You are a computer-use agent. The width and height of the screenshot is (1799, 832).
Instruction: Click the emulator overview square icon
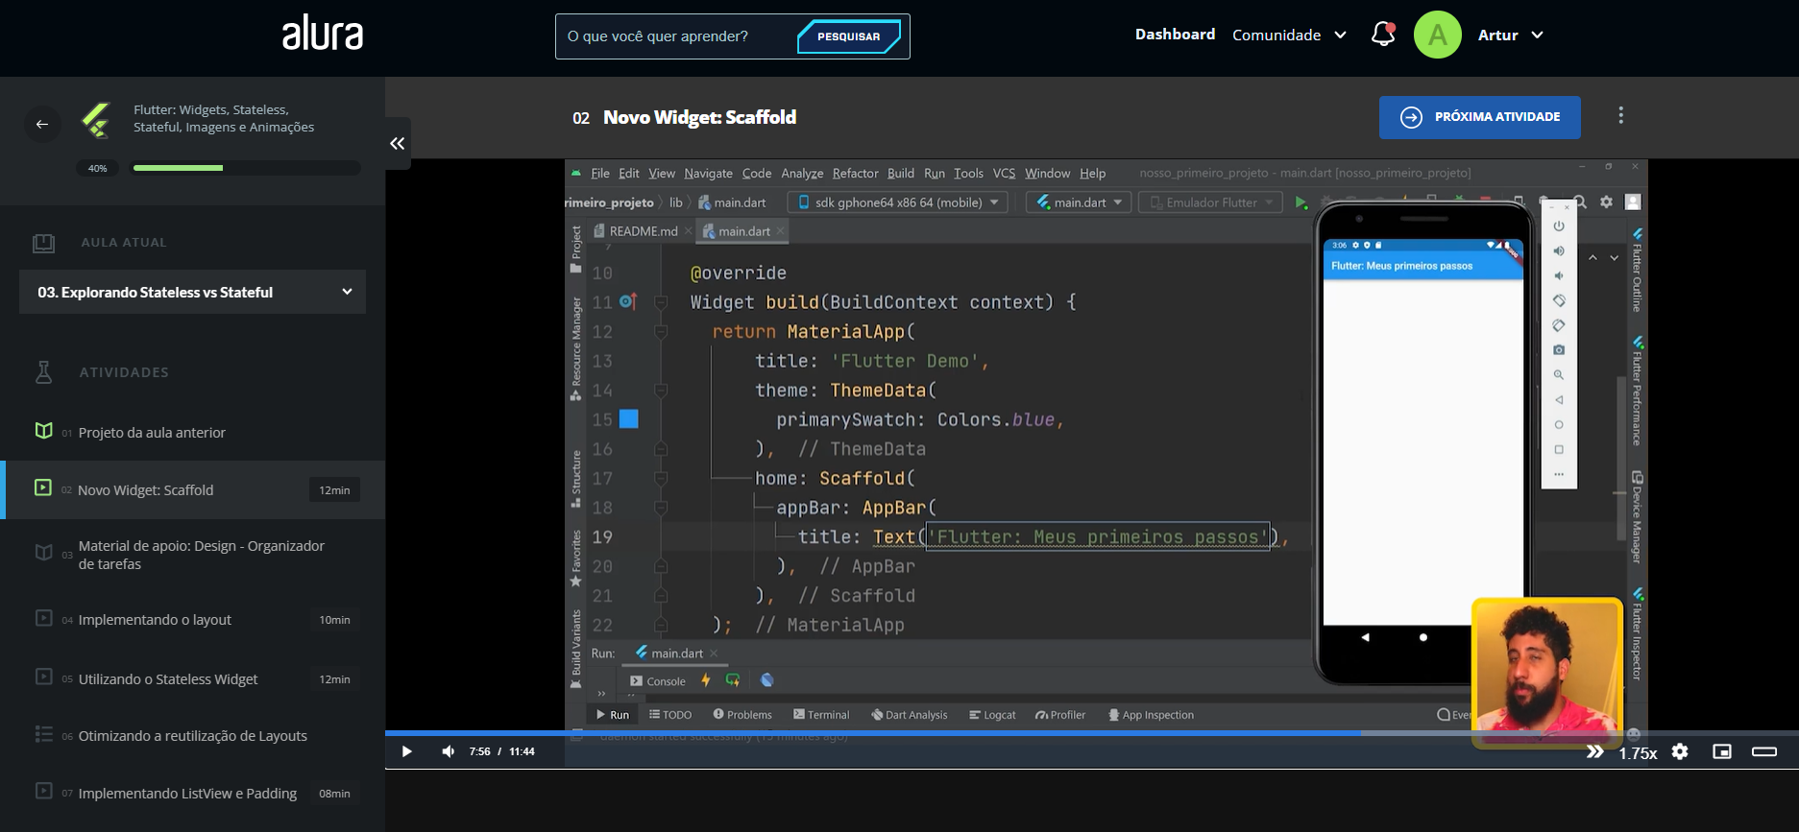(x=1559, y=449)
